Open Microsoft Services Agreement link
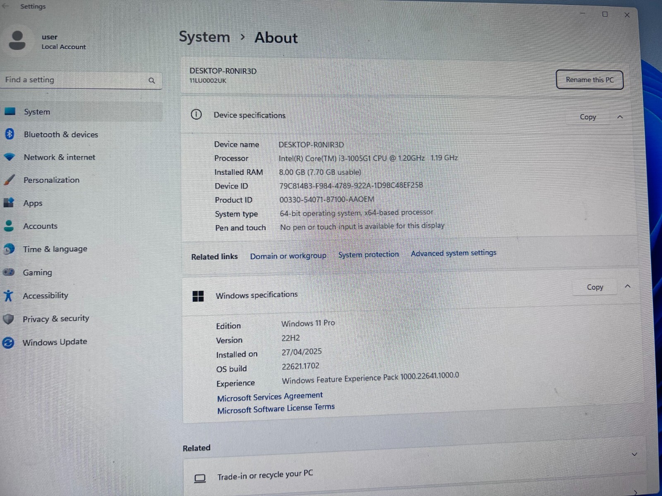 pyautogui.click(x=270, y=396)
